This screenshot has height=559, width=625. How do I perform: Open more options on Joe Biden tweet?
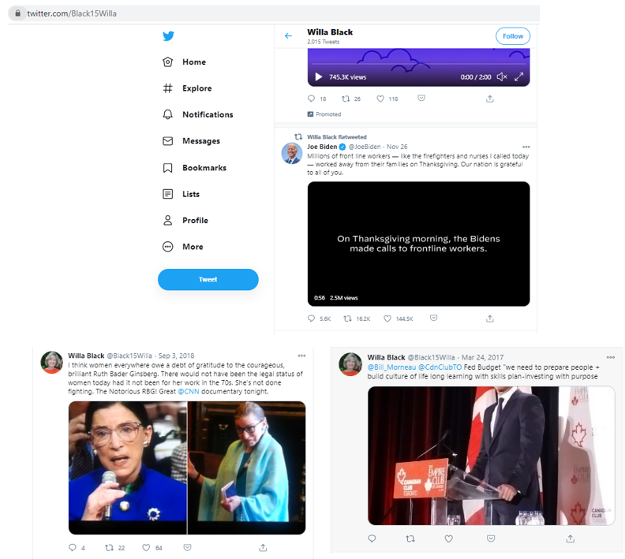pyautogui.click(x=526, y=147)
